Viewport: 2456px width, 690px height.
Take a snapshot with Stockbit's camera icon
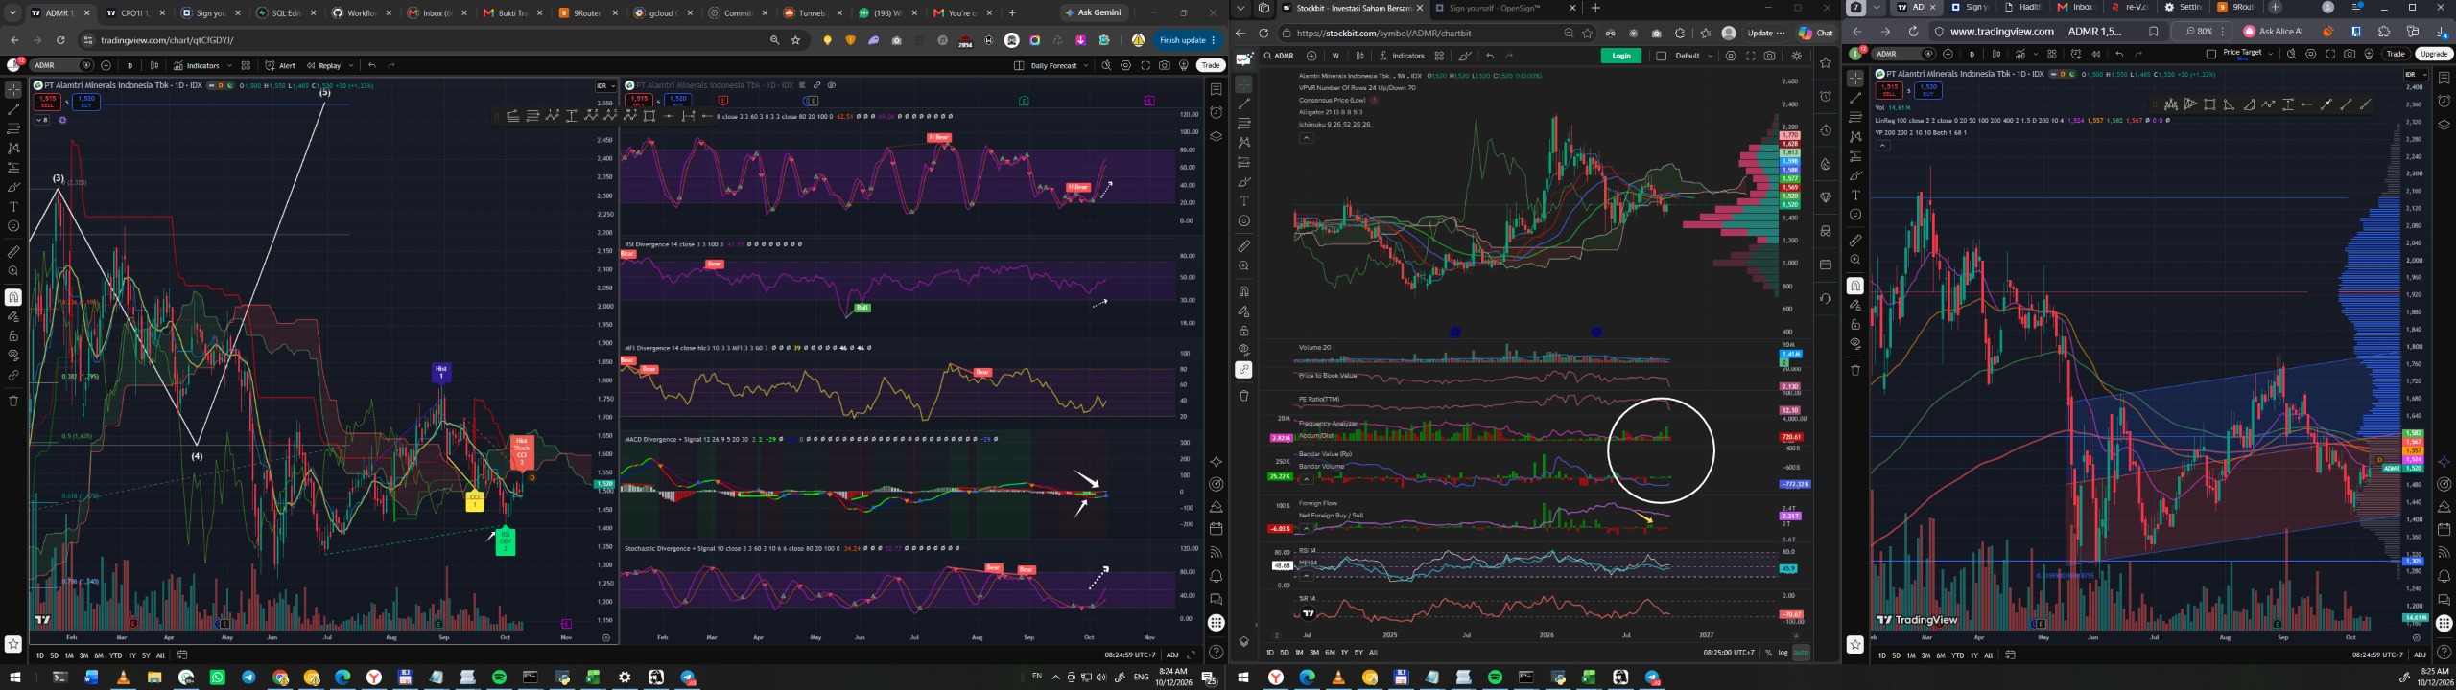[x=1769, y=56]
